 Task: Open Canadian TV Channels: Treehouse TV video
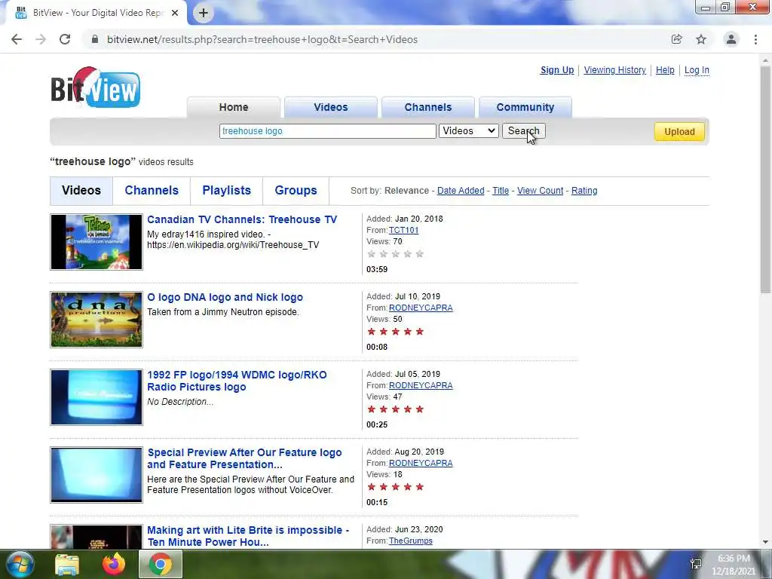pyautogui.click(x=242, y=219)
